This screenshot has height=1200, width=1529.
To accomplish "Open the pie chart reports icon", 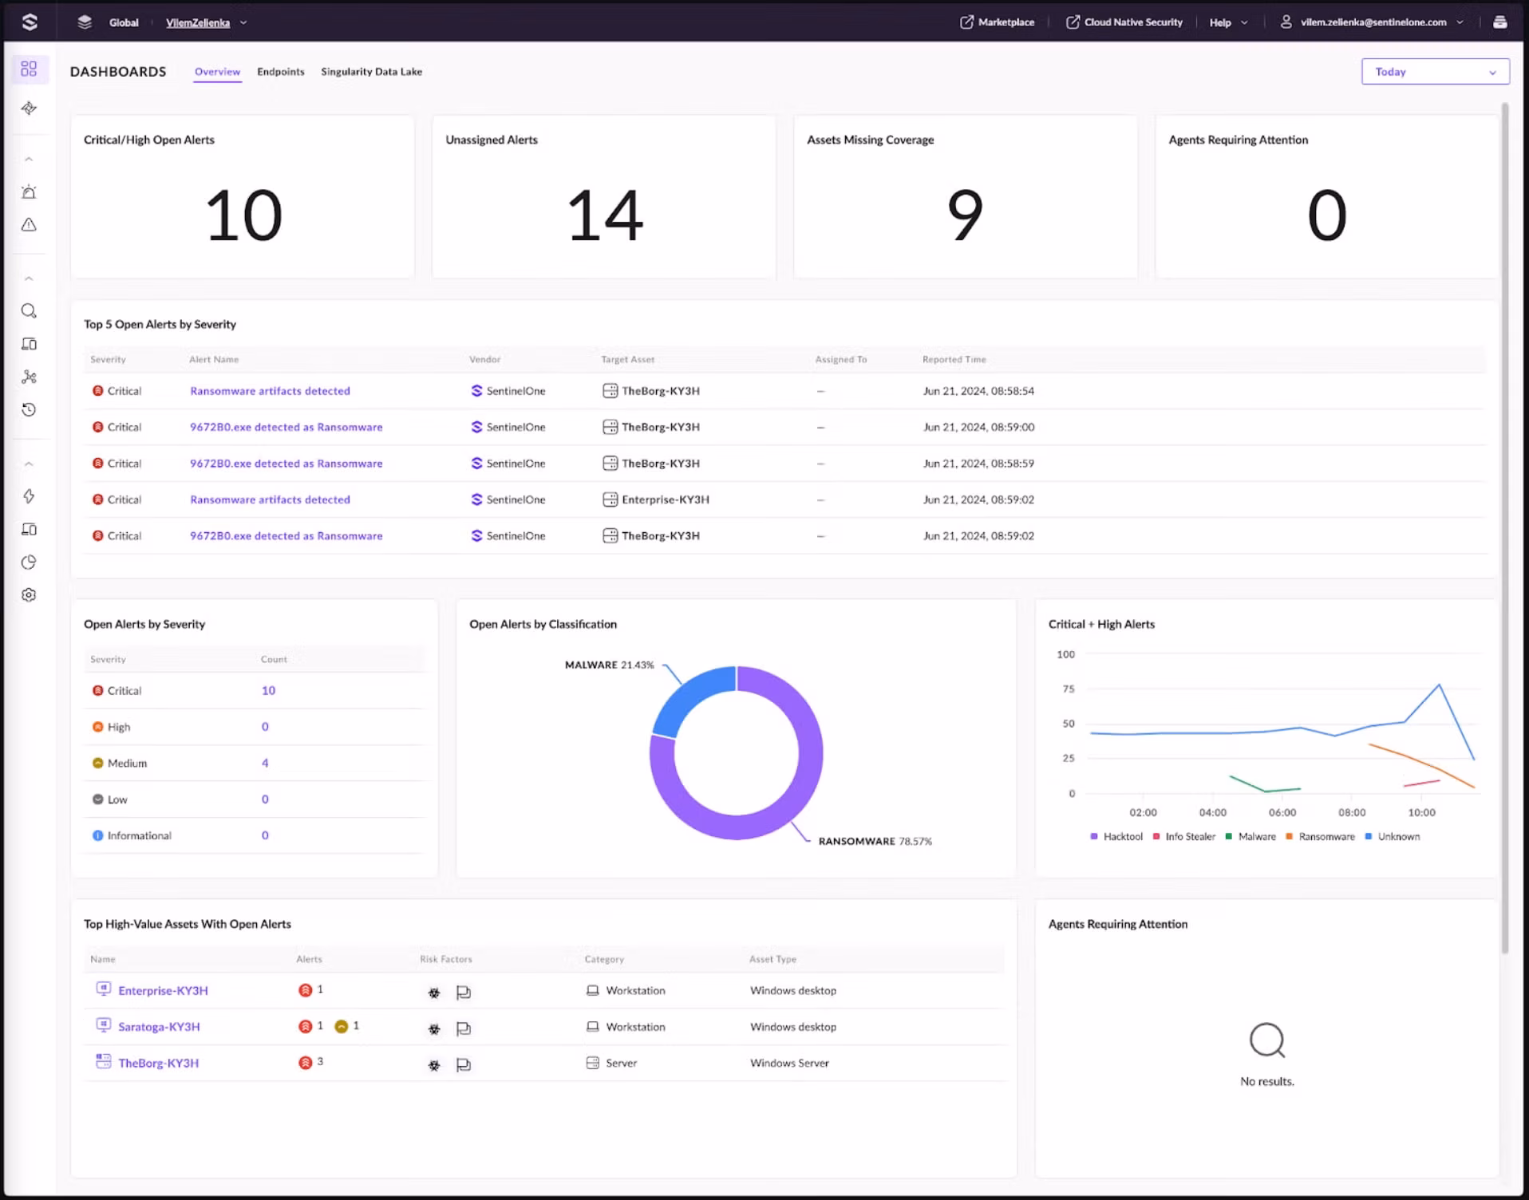I will coord(29,562).
